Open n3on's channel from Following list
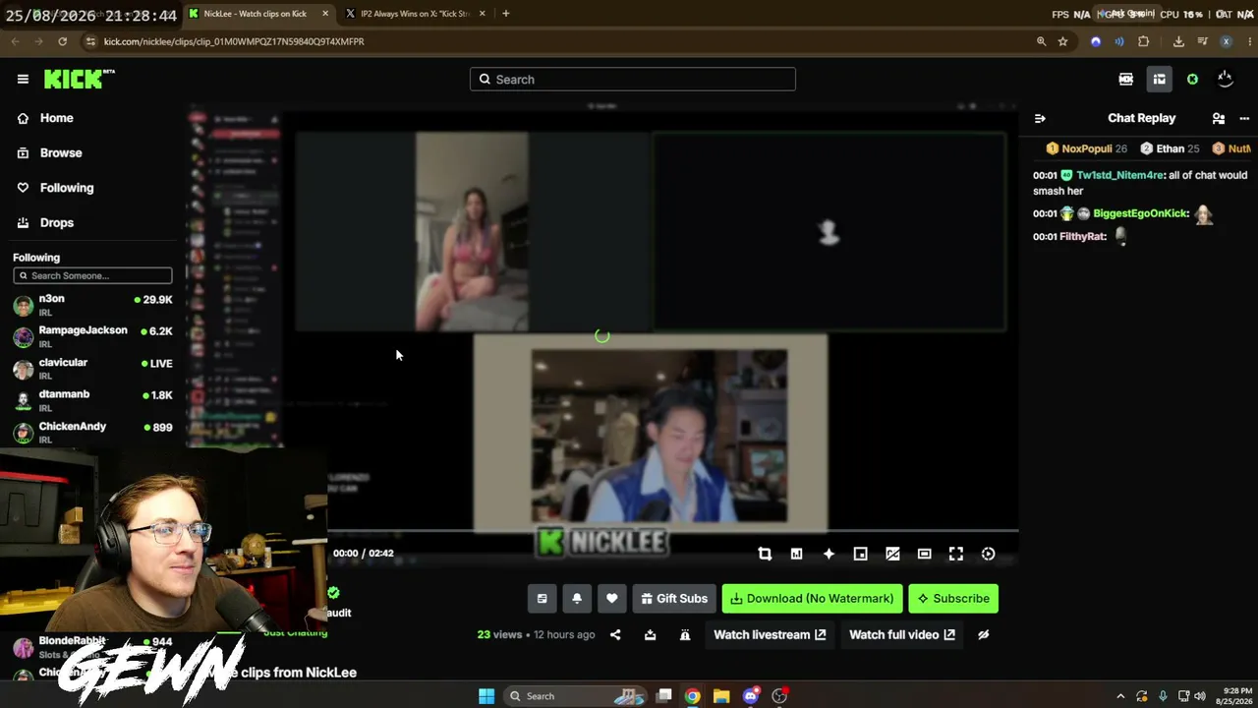This screenshot has width=1258, height=708. point(92,305)
